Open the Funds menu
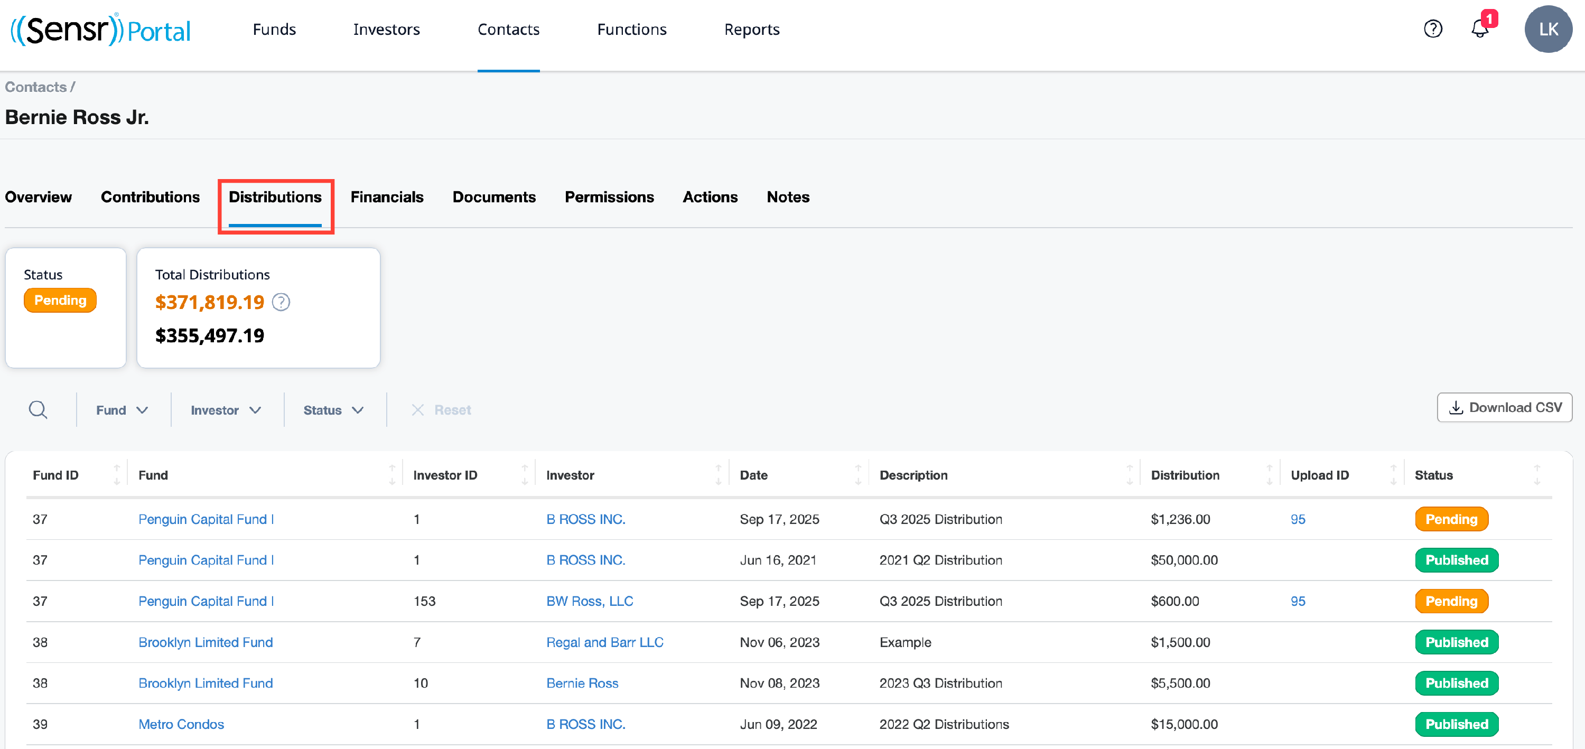Viewport: 1585px width, 749px height. click(x=274, y=30)
